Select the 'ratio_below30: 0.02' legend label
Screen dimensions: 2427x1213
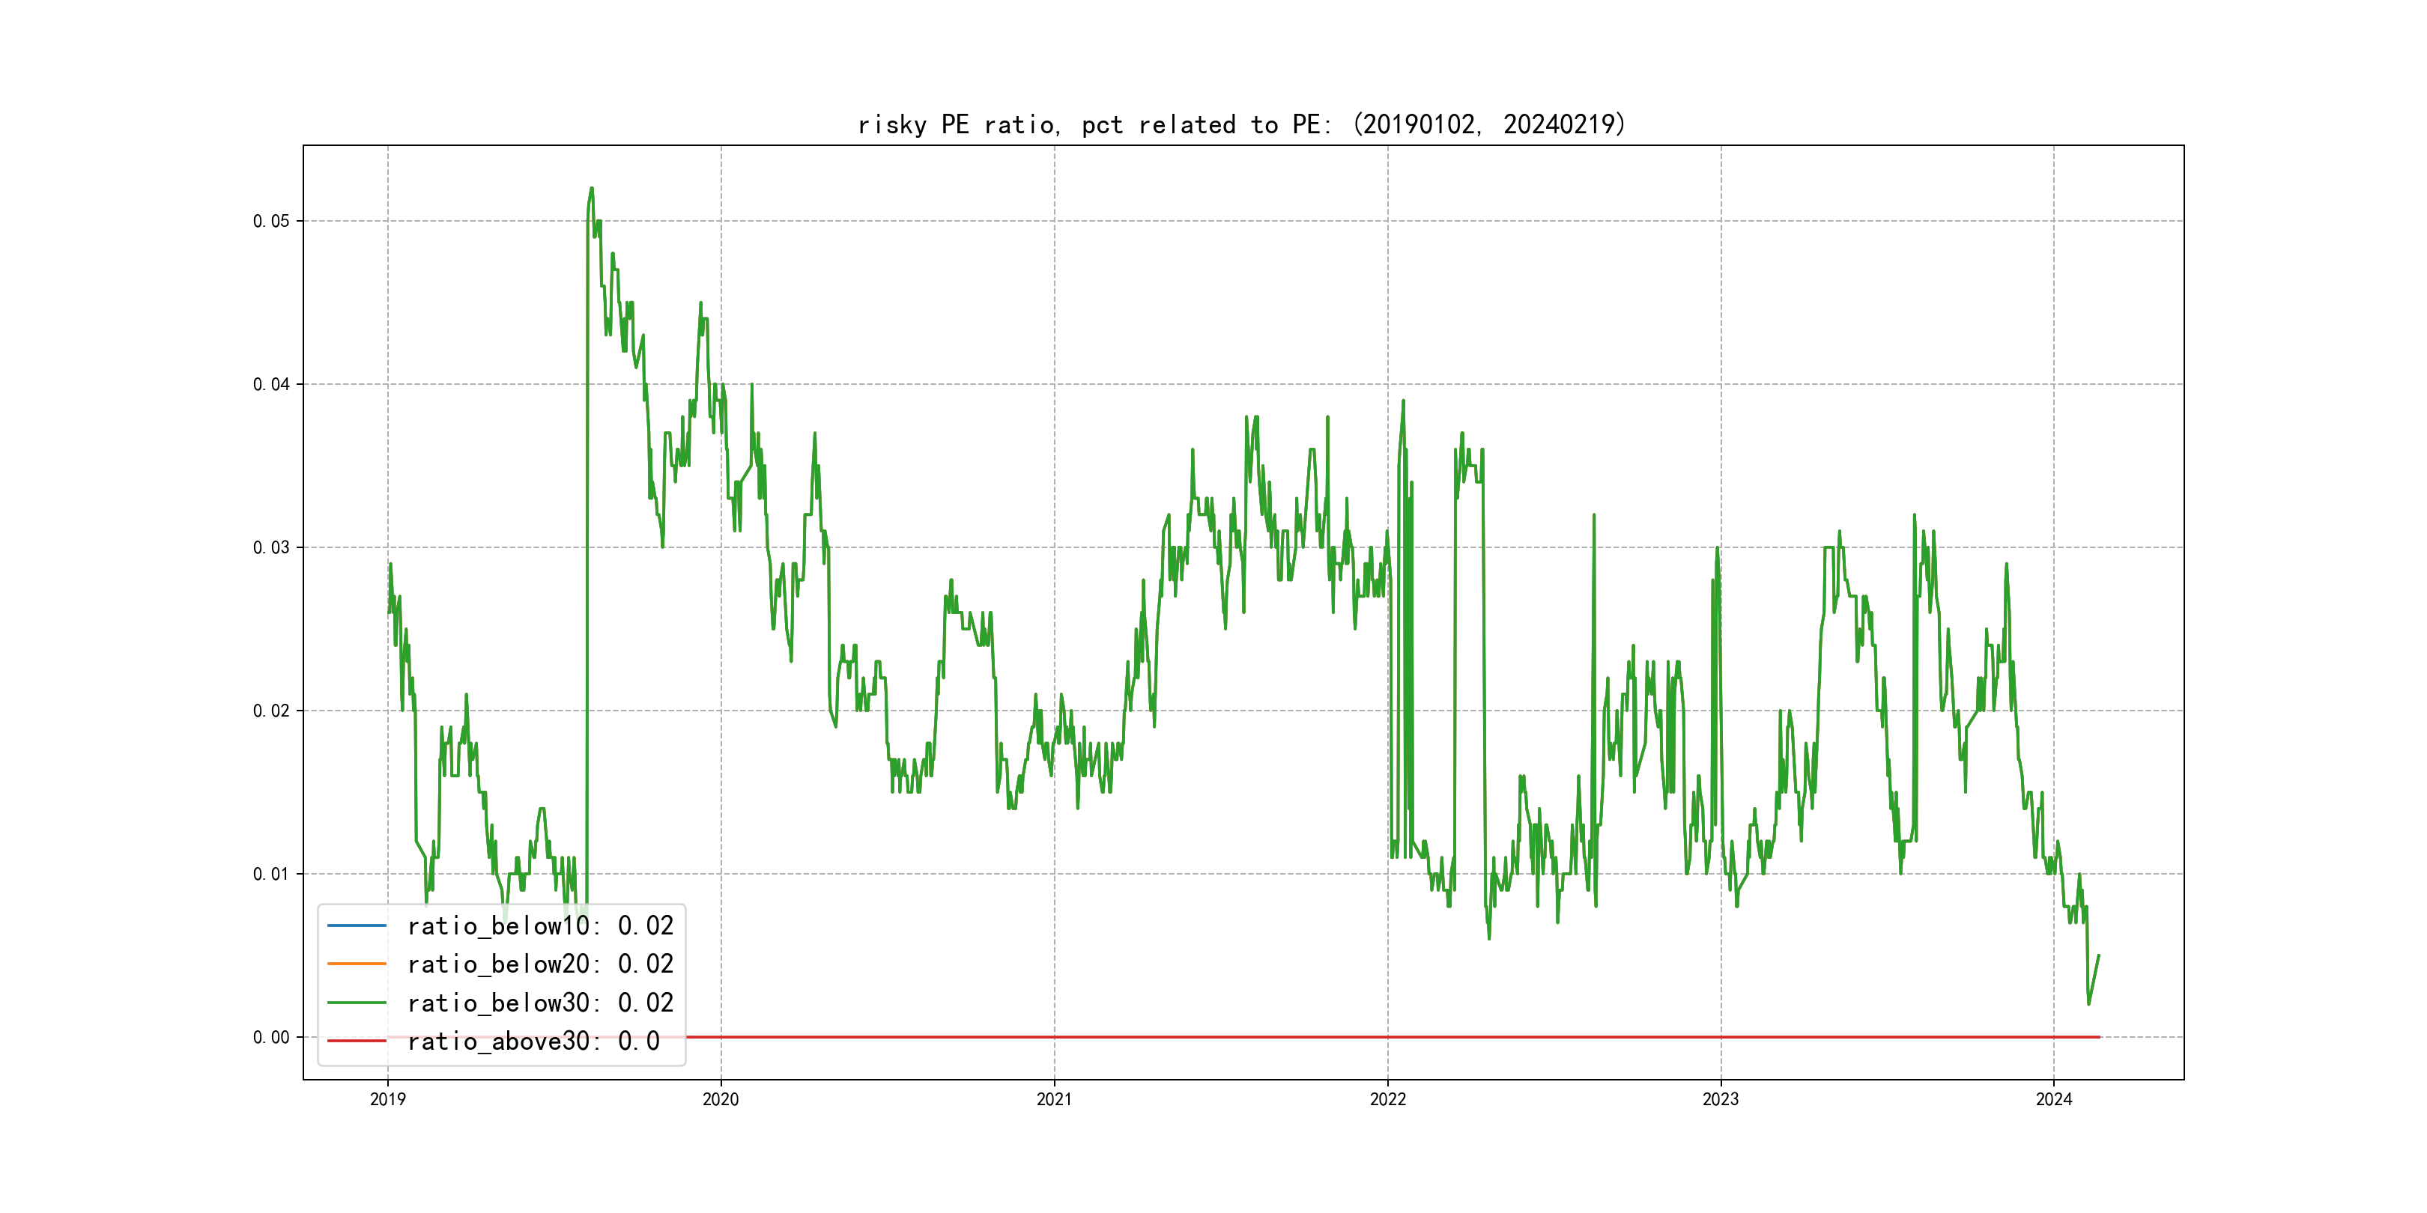pos(540,1003)
